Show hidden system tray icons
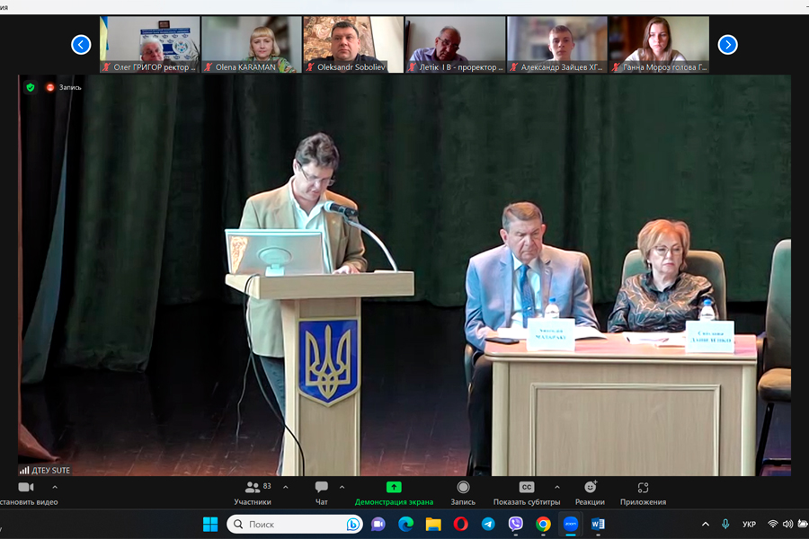 (x=706, y=525)
